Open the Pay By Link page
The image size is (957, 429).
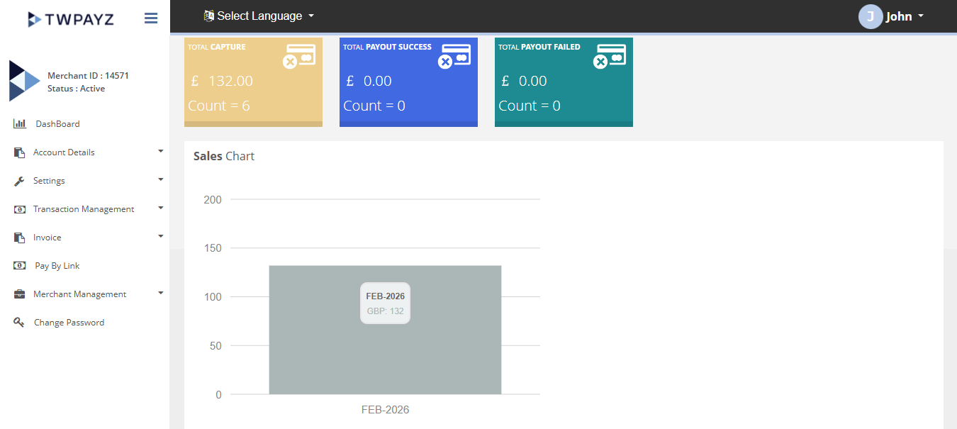pos(57,266)
